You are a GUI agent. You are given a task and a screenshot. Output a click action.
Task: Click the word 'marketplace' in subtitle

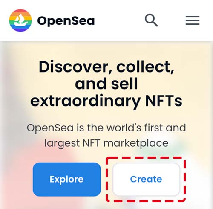pos(136,143)
